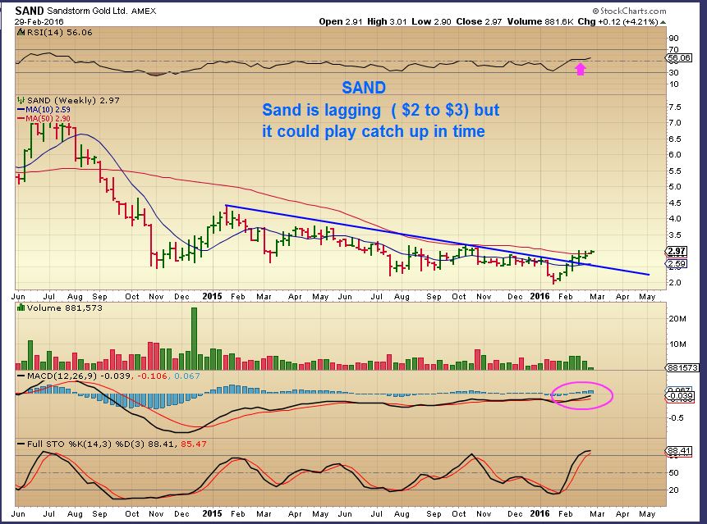Click the red -0.106 MACD signal value
707x524 pixels.
coord(152,376)
